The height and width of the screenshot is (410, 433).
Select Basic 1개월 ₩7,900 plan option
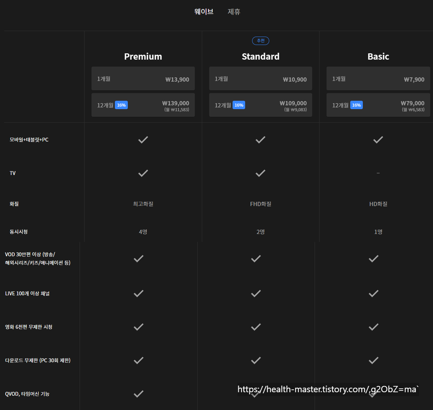(378, 78)
